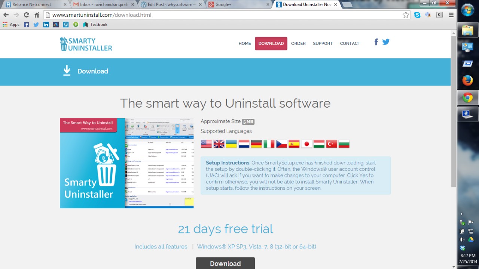Viewport: 479px width, 269px height.
Task: Launch Firefox from the taskbar
Action: coord(467,80)
